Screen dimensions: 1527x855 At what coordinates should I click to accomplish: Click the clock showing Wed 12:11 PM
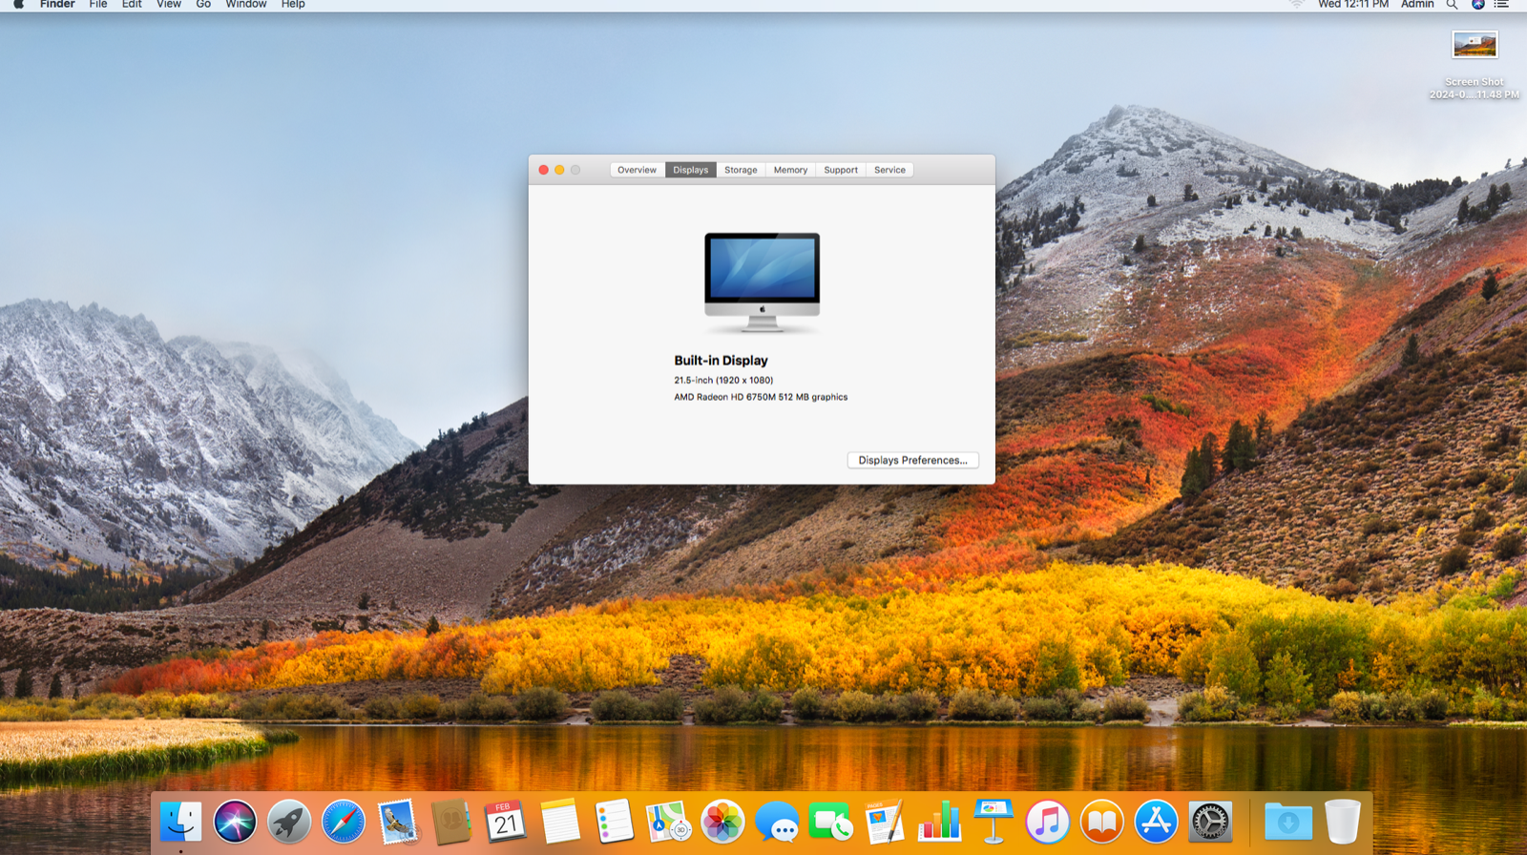coord(1353,5)
